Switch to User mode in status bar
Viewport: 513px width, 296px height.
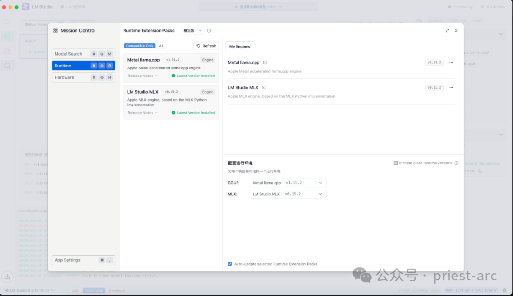(75, 290)
